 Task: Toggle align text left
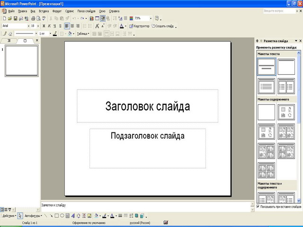pyautogui.click(x=67, y=26)
